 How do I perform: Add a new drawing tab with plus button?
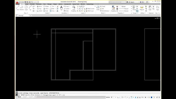coord(31,15)
